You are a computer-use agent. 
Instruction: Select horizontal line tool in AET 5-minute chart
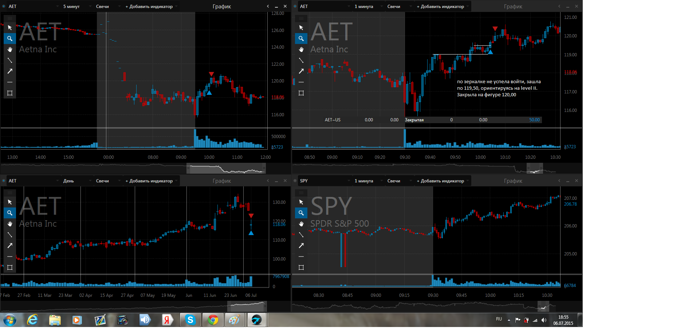coord(10,82)
